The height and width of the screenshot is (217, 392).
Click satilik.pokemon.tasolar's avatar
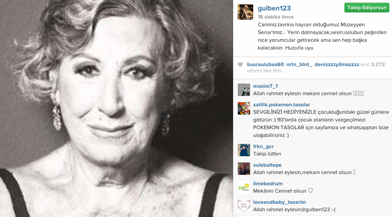point(244,108)
